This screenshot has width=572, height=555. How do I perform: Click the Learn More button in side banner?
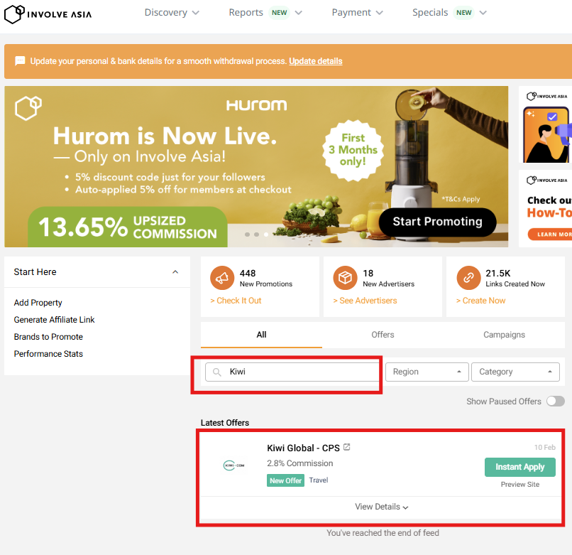550,235
